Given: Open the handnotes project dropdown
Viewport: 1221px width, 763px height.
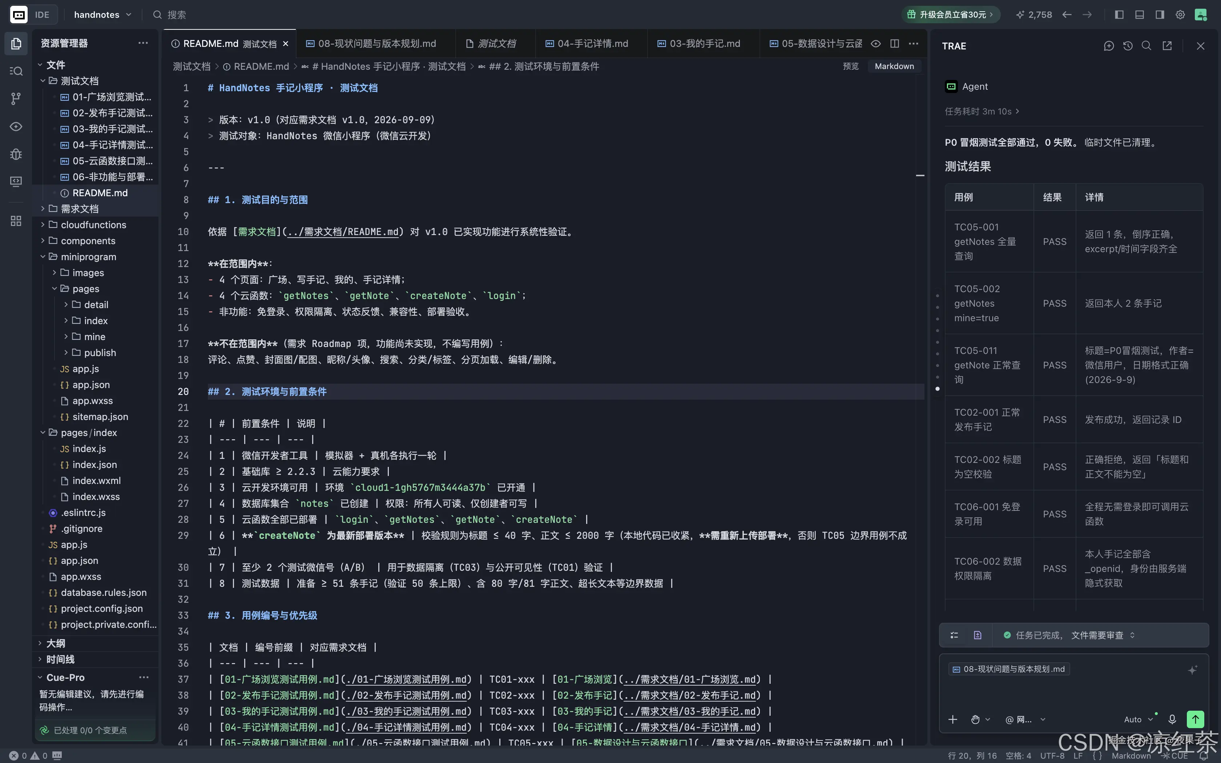Looking at the screenshot, I should [x=103, y=15].
